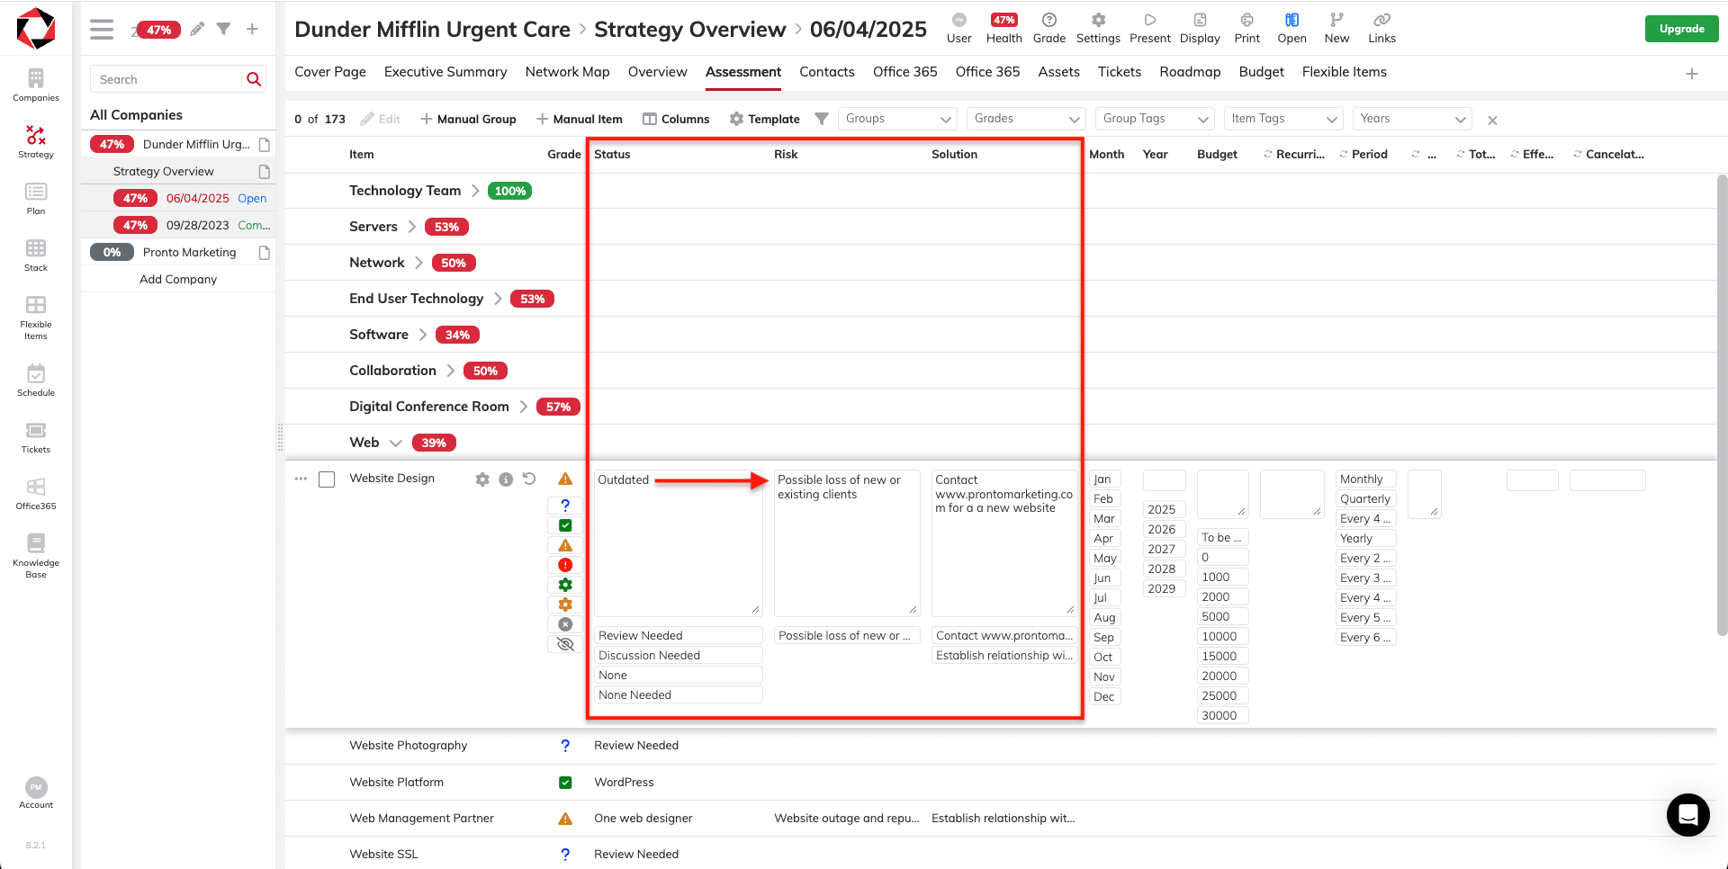Open Knowledge Base in the sidebar

click(x=36, y=555)
